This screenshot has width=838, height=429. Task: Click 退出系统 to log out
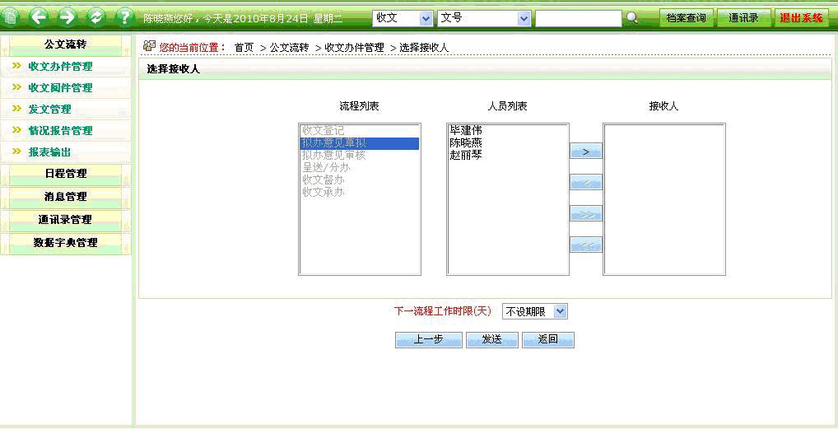[801, 18]
